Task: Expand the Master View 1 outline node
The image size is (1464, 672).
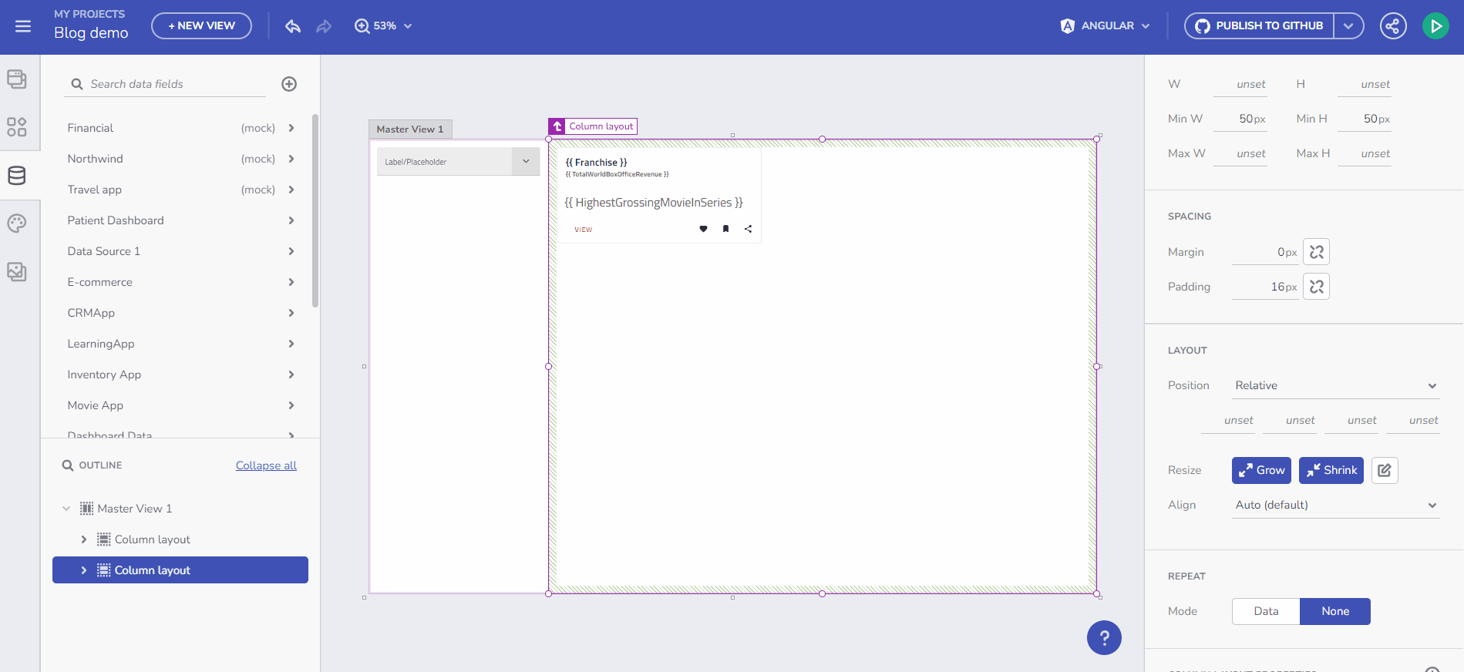Action: point(66,509)
